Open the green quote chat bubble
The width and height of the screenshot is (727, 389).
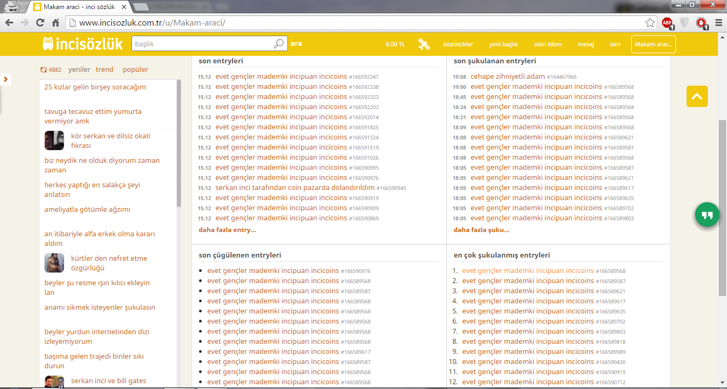coord(707,215)
